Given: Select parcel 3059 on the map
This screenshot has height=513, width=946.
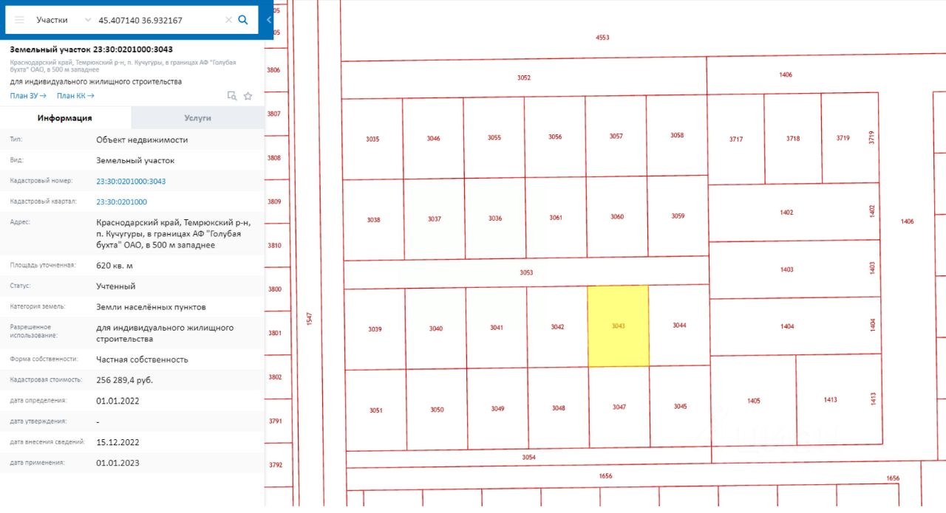Looking at the screenshot, I should pos(678,216).
